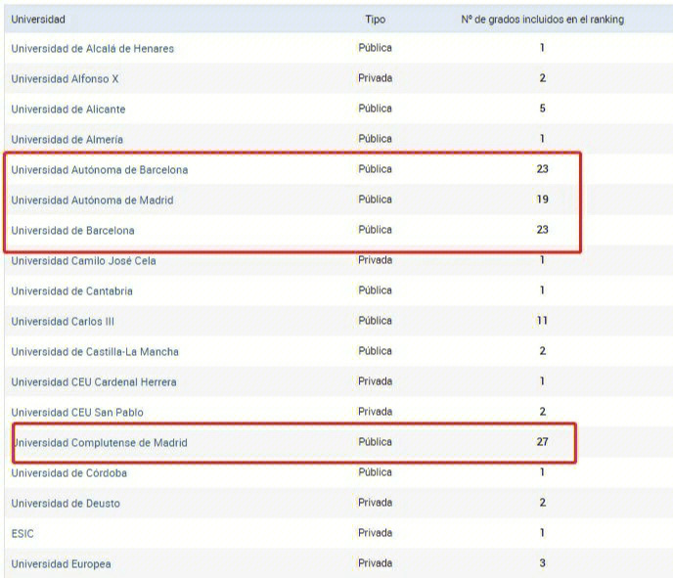Select grade count 2 for Castilla-La Mancha
673x578 pixels.
[x=543, y=351]
